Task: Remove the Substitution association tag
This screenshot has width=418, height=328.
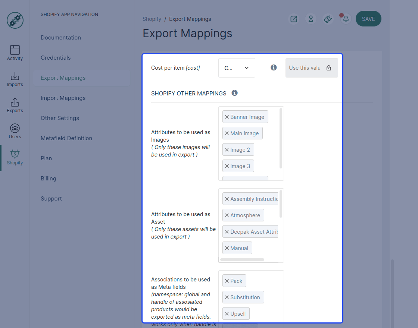Action: (227, 297)
